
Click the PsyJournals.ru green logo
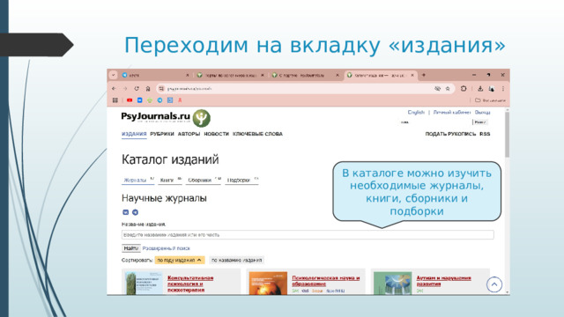click(201, 118)
